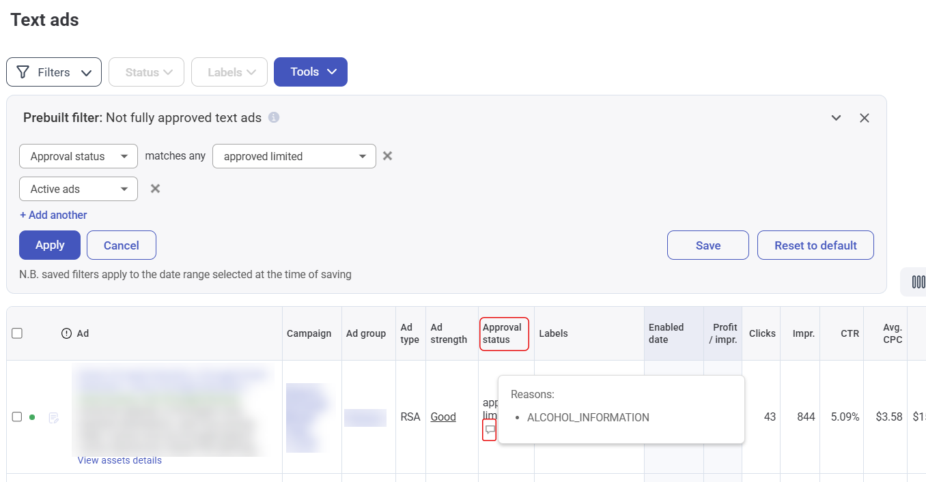The height and width of the screenshot is (482, 926).
Task: Close the prebuilt filter panel
Action: point(864,118)
